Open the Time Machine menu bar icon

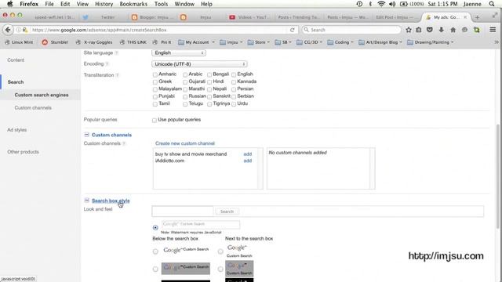point(359,4)
